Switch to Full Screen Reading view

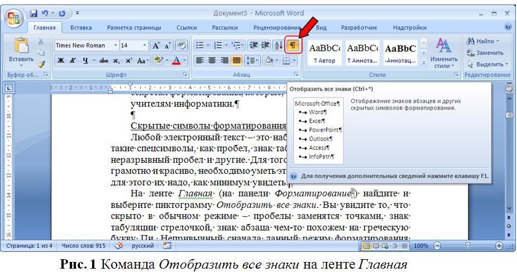click(376, 246)
